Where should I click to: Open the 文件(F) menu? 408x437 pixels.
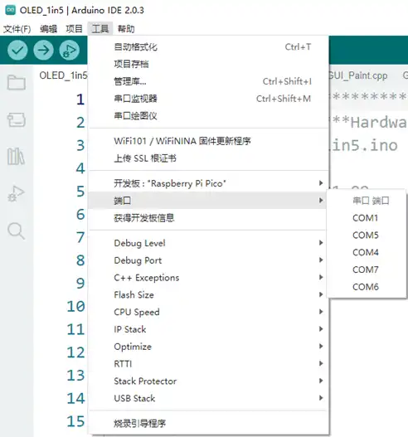17,29
